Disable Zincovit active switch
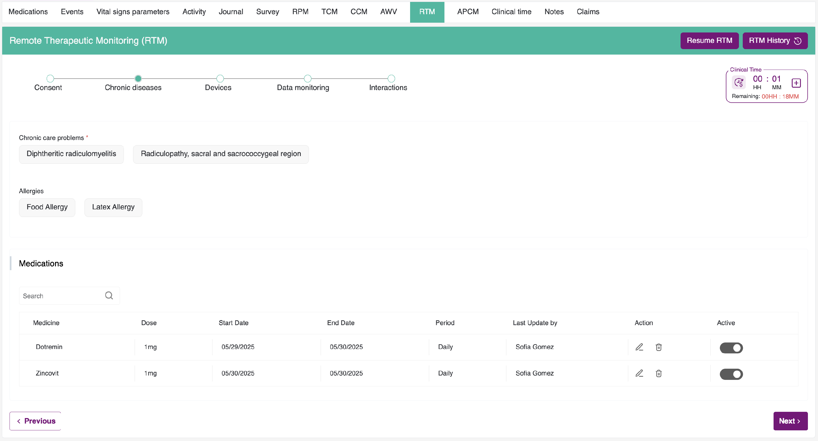818x441 pixels. pos(731,374)
